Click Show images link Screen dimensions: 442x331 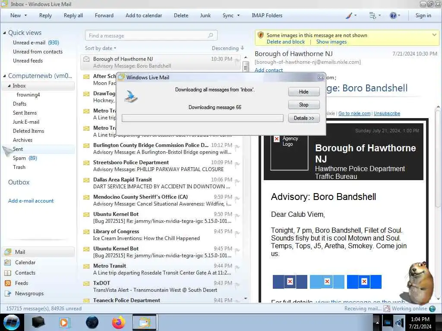[331, 42]
